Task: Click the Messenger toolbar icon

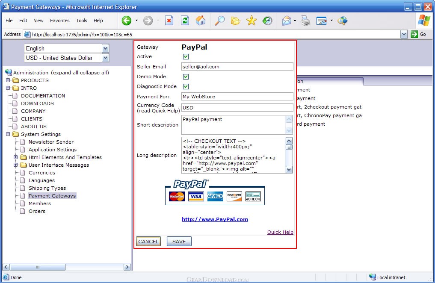Action: [x=342, y=21]
